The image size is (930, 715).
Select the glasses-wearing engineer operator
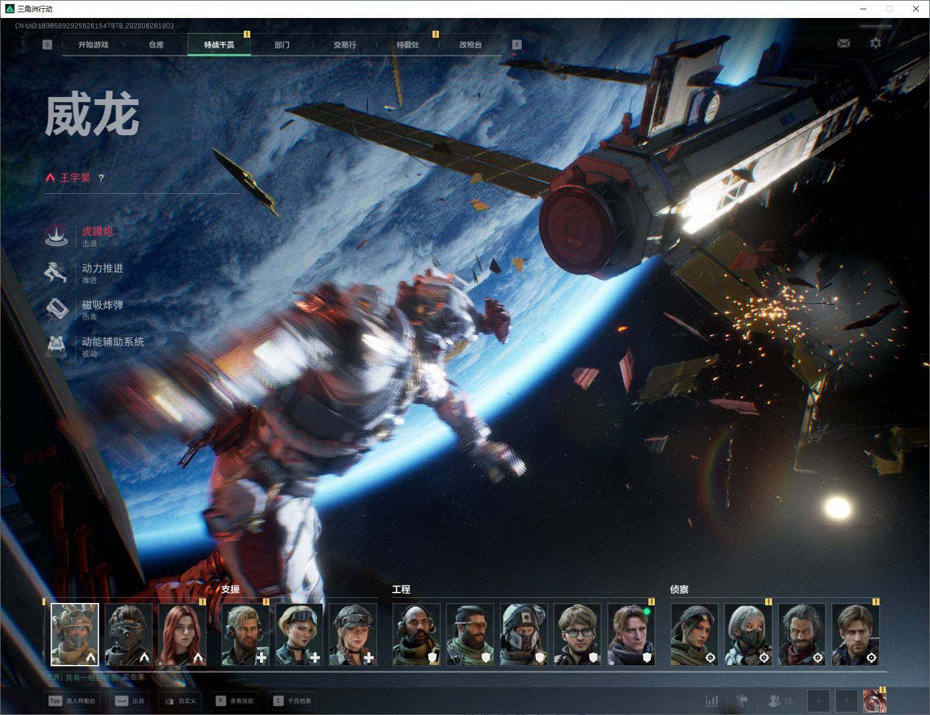(578, 634)
